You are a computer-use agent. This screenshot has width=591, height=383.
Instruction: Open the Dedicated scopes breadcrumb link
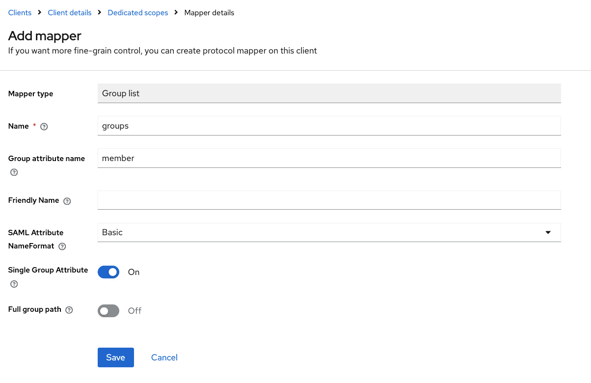[x=138, y=13]
